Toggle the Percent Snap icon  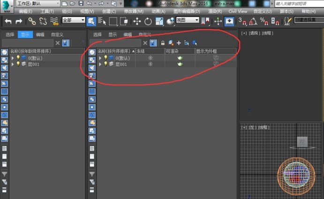click(x=264, y=21)
